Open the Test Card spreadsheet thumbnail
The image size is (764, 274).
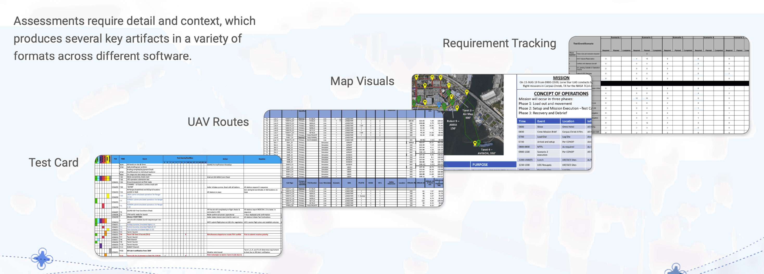coord(188,205)
